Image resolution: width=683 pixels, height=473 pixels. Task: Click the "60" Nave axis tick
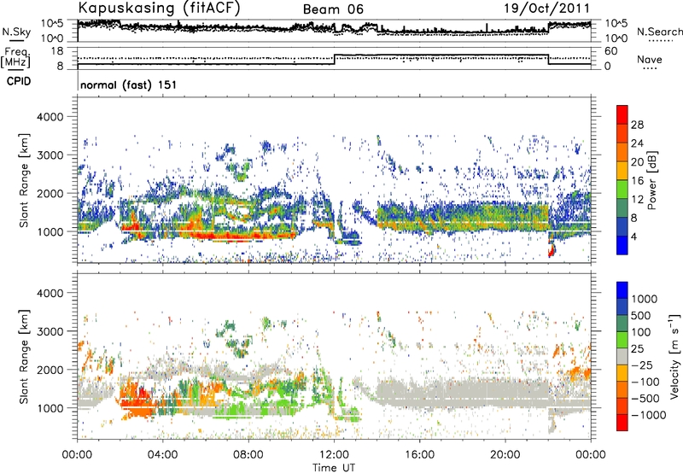[x=611, y=51]
